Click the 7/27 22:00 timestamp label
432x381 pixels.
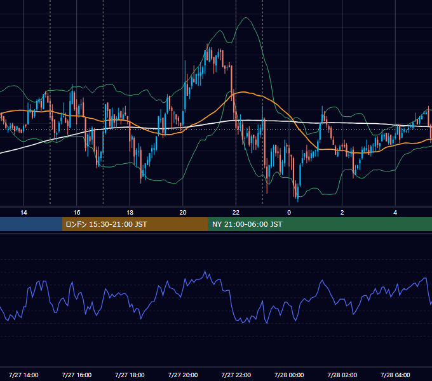[236, 375]
